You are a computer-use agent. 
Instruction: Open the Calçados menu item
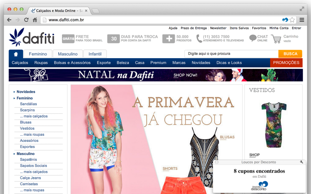click(x=20, y=63)
